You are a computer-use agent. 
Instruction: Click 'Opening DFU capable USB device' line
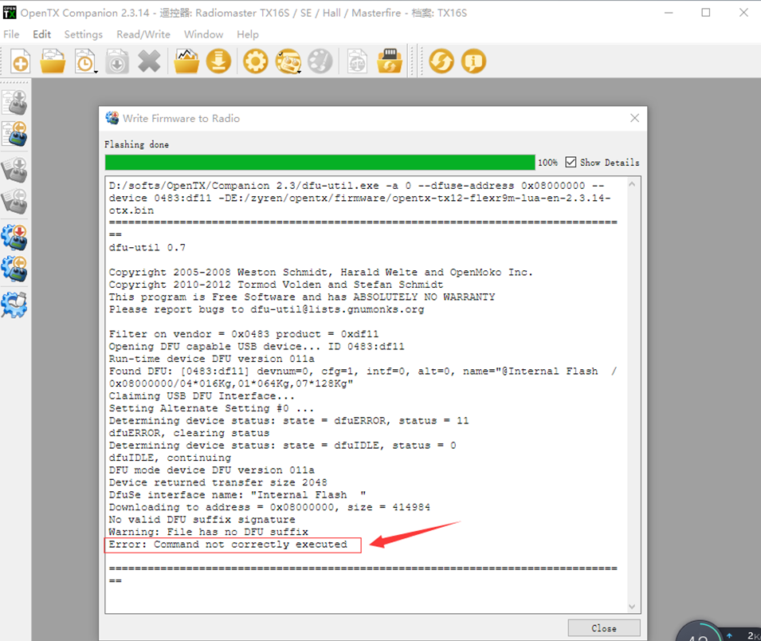click(257, 346)
